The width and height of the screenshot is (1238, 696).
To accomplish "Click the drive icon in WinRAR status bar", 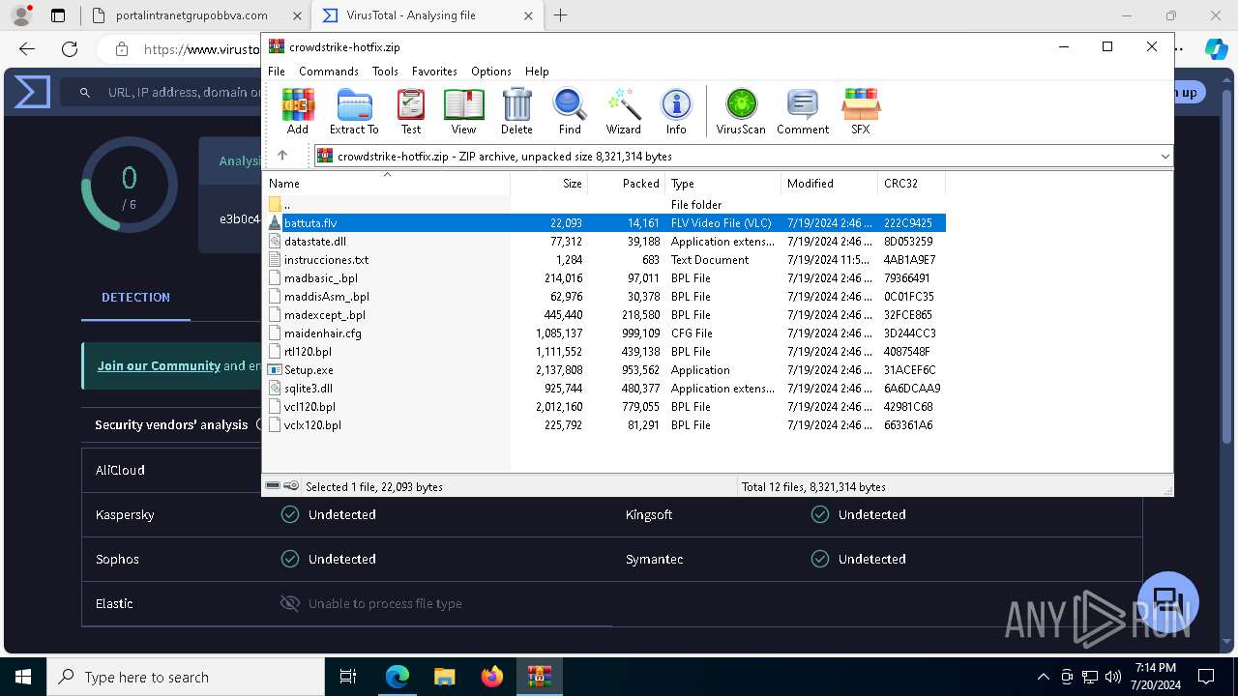I will coord(273,486).
